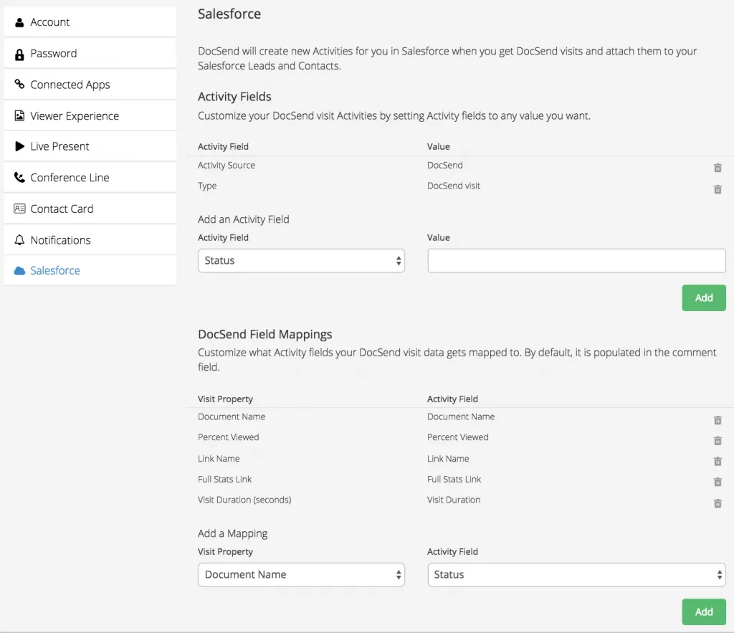
Task: Click the Connected Apps link icon
Action: [19, 84]
